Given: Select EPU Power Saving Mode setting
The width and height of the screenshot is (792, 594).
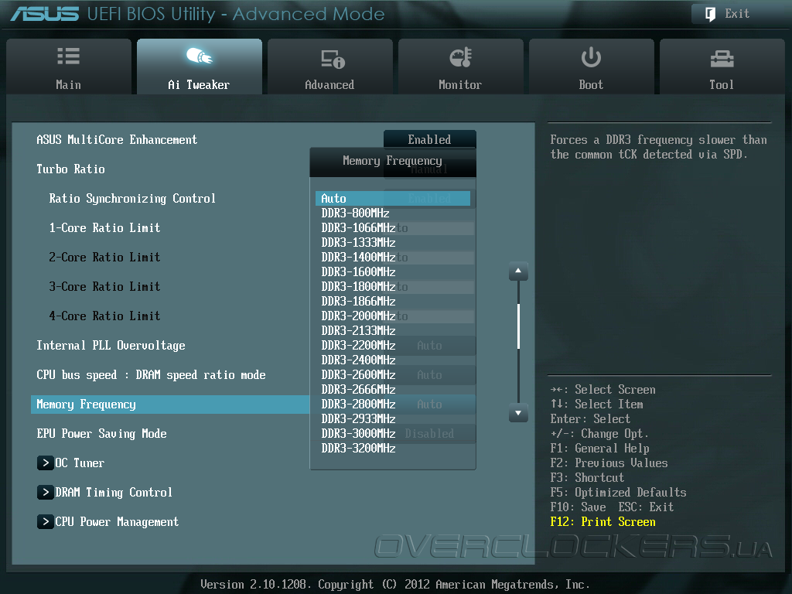Looking at the screenshot, I should [101, 434].
